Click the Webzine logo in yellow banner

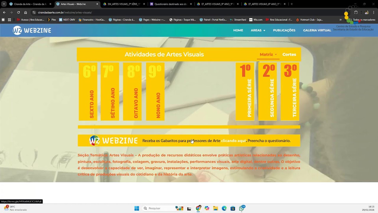[x=114, y=141]
